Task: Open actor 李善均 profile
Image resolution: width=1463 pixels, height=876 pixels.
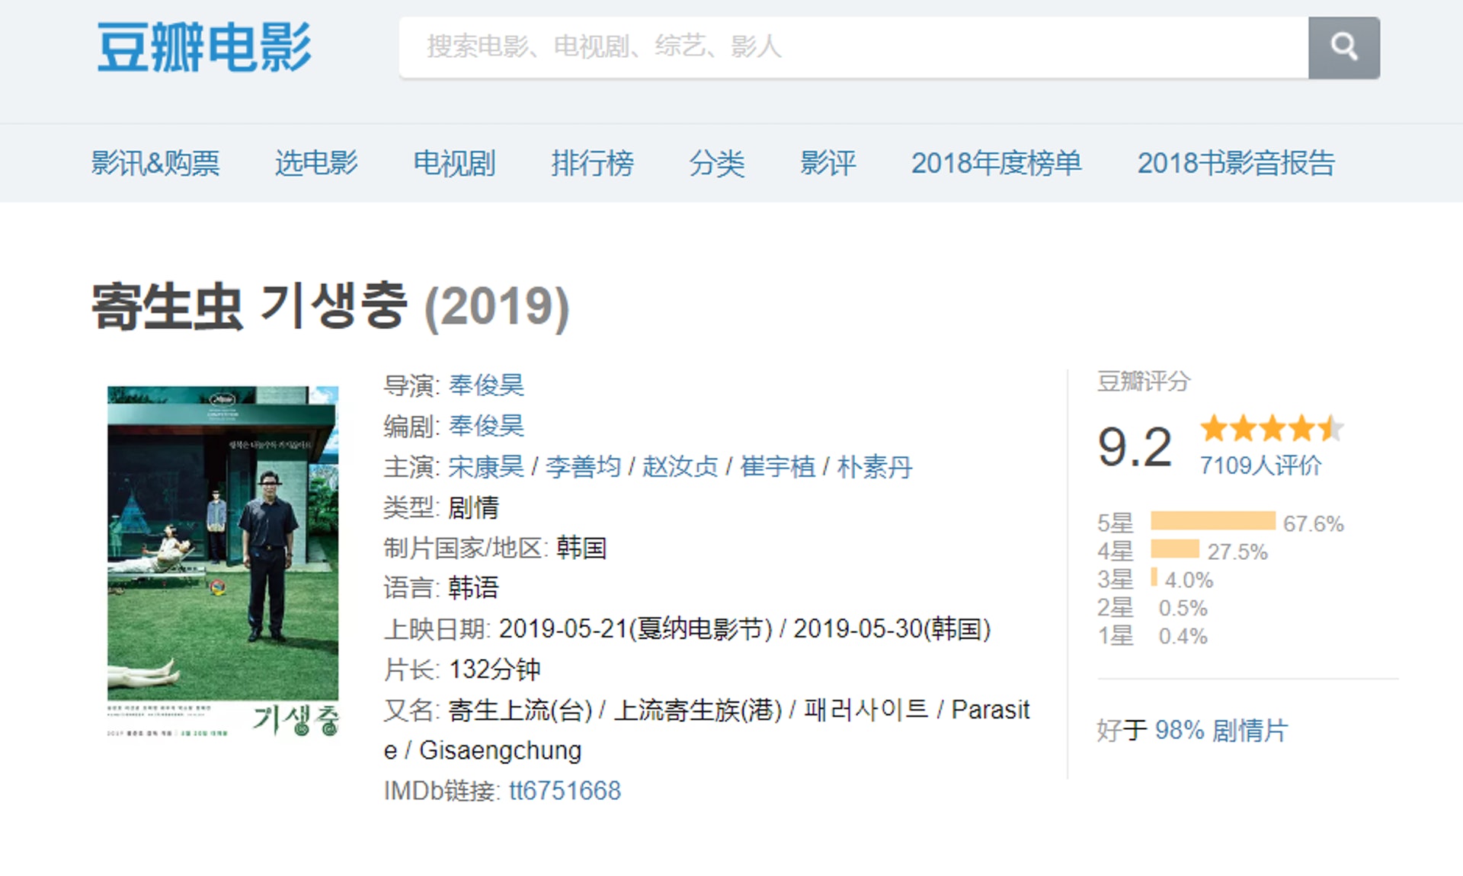Action: pos(583,466)
